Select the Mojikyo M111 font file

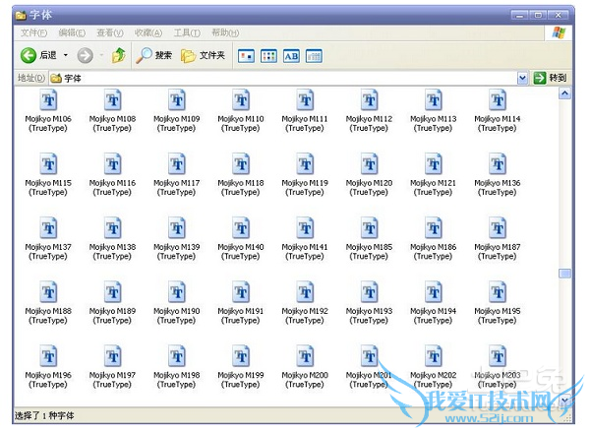point(305,111)
